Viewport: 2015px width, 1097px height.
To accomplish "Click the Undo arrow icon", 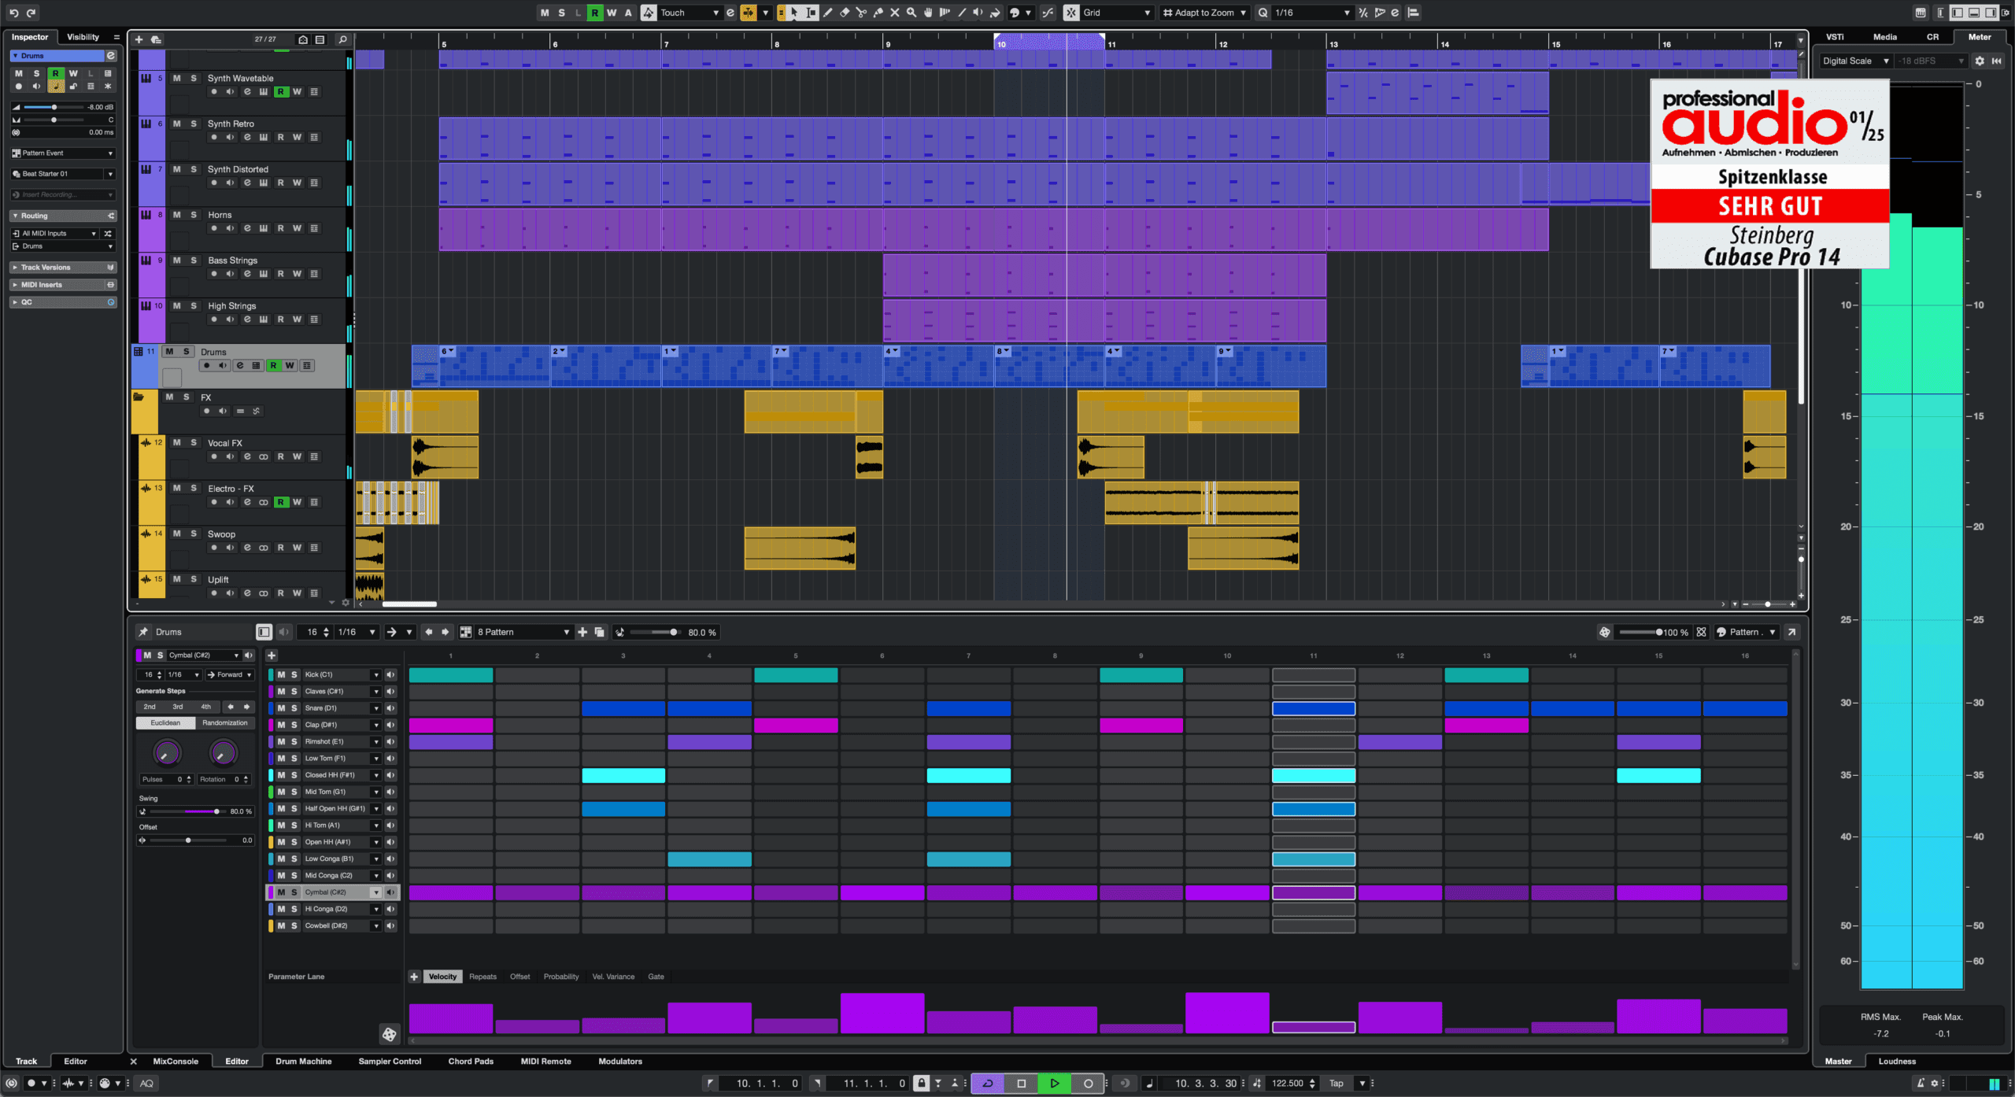I will tap(13, 13).
